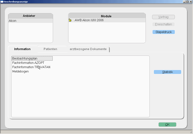The width and height of the screenshot is (193, 134).
Task: Open the Statistik view
Action: (x=167, y=72)
